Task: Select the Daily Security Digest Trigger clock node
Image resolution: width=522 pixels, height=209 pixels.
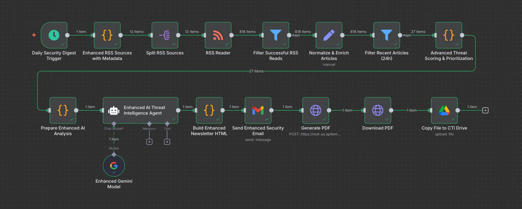Action: (x=54, y=35)
